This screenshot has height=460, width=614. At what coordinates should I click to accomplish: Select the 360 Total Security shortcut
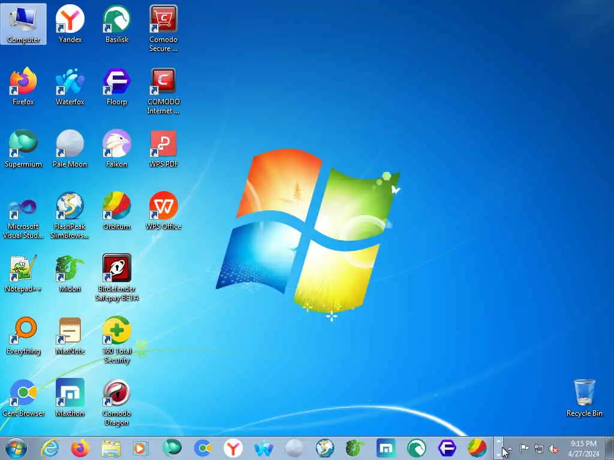(x=117, y=340)
